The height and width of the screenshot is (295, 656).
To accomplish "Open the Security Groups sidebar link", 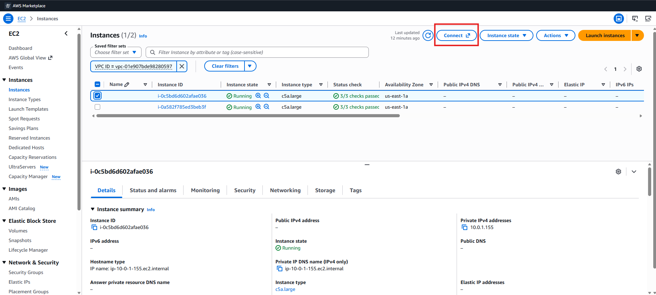I will [x=26, y=272].
